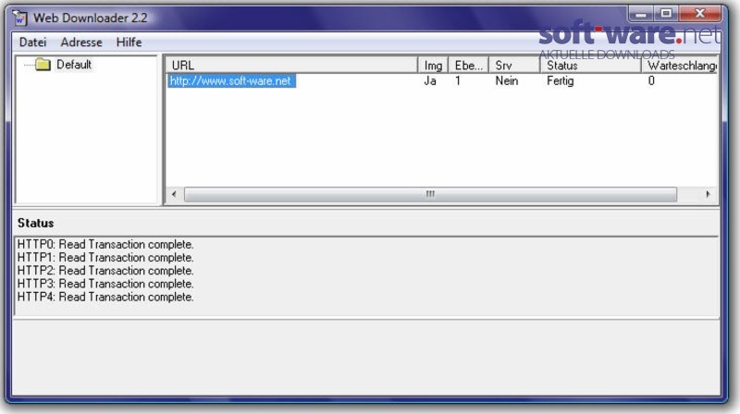Click the Web Downloader title bar icon
This screenshot has width=740, height=414.
click(x=19, y=18)
